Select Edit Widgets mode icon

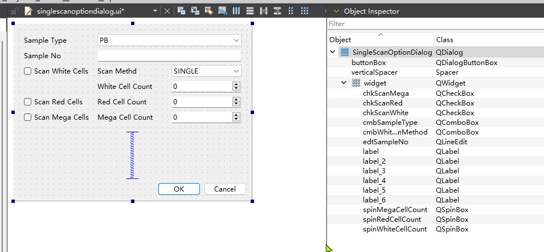(181, 11)
